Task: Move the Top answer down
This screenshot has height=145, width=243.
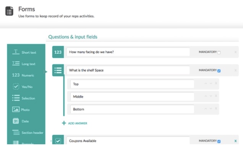Action: point(211,84)
